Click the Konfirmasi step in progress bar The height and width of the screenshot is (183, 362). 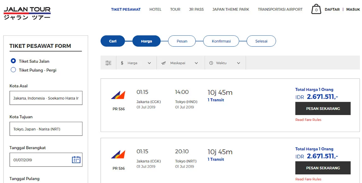coord(221,41)
